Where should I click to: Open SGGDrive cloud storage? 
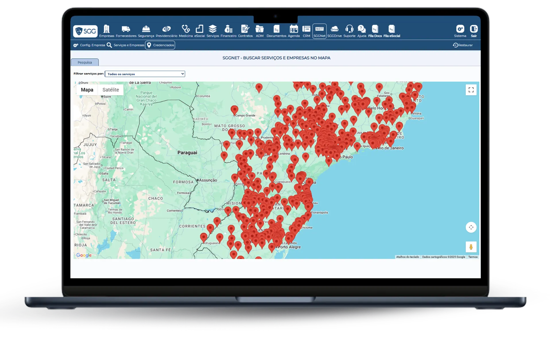(x=335, y=31)
